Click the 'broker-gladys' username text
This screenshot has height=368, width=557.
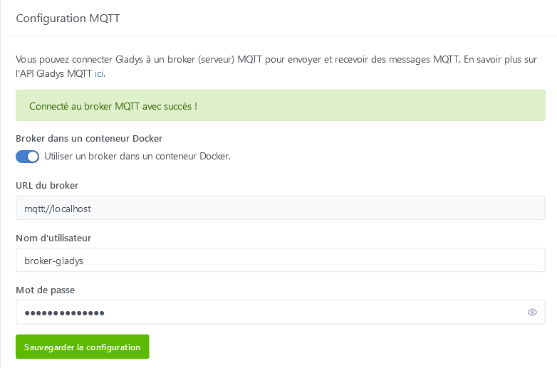[53, 261]
